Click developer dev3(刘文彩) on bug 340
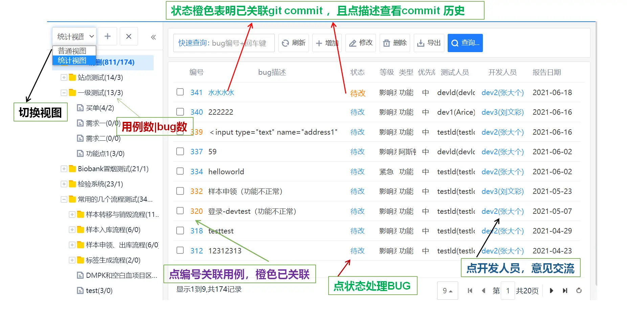627x315 pixels. pyautogui.click(x=502, y=112)
